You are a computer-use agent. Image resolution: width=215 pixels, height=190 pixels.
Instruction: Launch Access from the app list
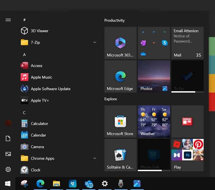click(59, 66)
